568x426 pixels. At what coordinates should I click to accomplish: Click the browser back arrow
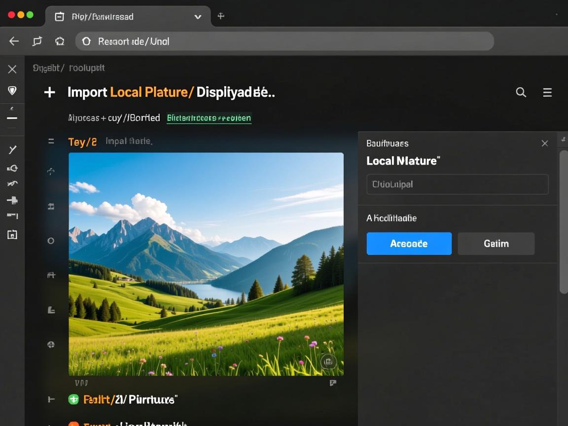(14, 41)
